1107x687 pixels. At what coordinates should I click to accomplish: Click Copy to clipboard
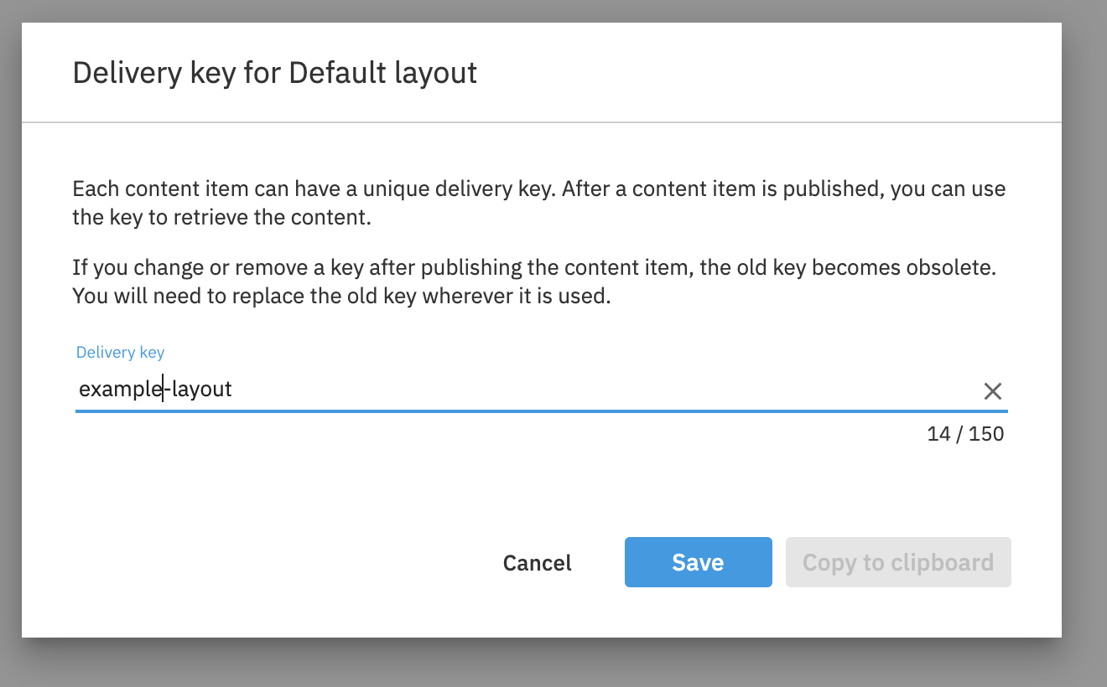coord(897,562)
